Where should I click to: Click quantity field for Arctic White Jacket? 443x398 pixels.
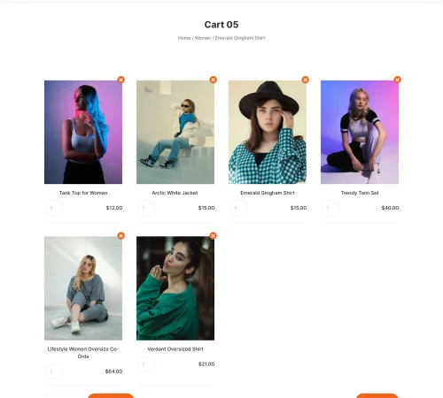click(x=146, y=208)
